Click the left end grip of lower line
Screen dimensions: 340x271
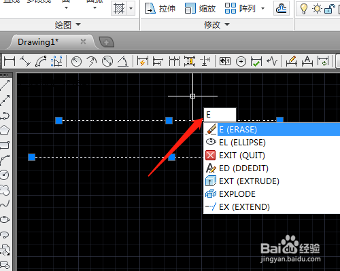(32, 157)
